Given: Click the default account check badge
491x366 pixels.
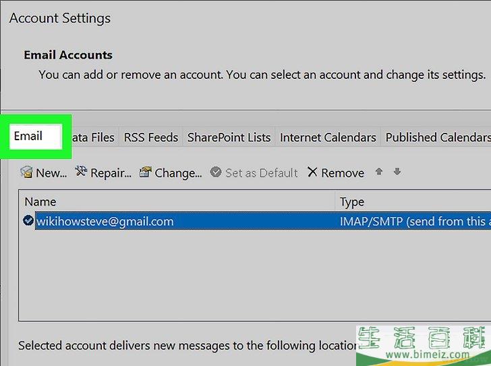Looking at the screenshot, I should click(x=28, y=220).
